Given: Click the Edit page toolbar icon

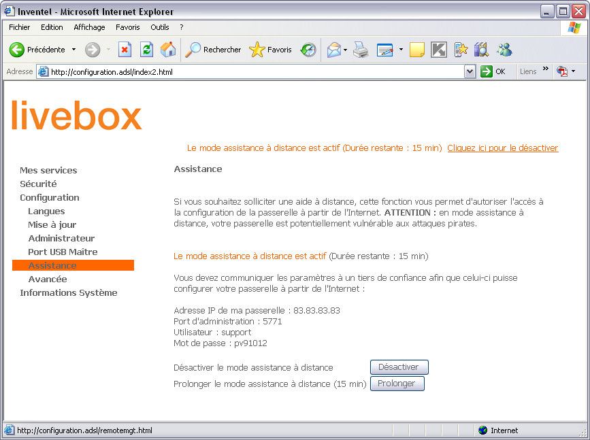Looking at the screenshot, I should pos(385,50).
